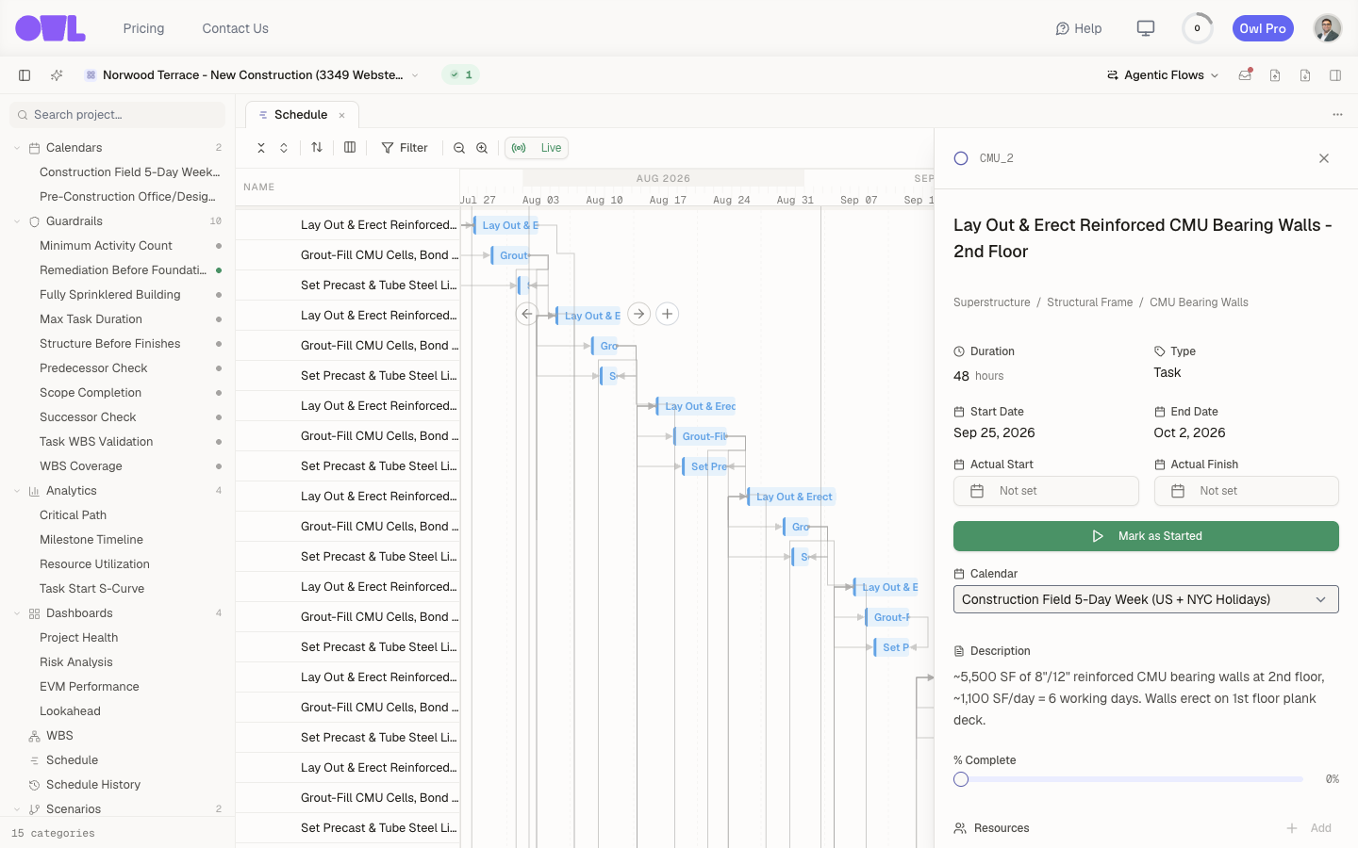Click the left arrow beside selected Gantt bar
Screen dimensions: 1358x848
[x=527, y=314]
